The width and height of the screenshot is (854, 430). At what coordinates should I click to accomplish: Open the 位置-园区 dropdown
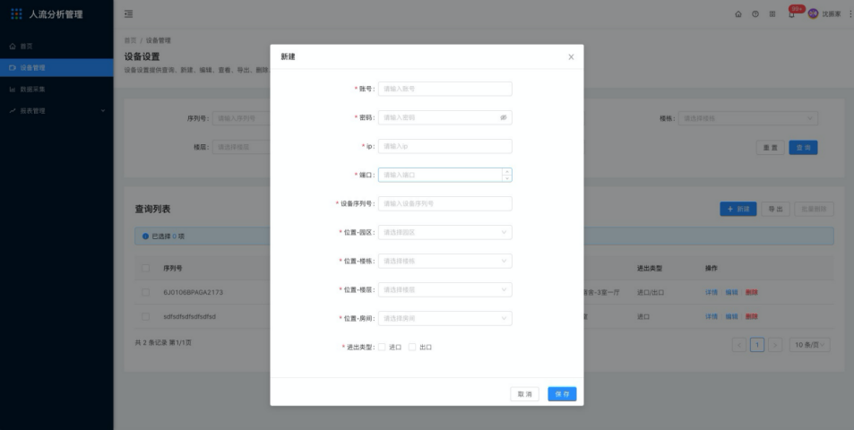coord(445,232)
